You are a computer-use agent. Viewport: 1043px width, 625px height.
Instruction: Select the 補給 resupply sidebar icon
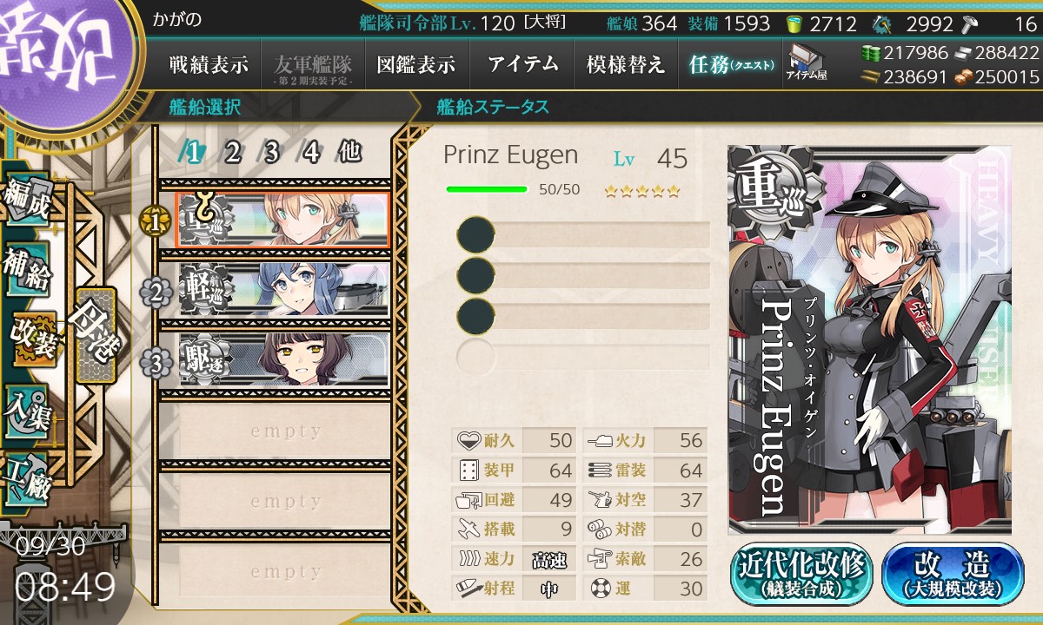pos(26,270)
